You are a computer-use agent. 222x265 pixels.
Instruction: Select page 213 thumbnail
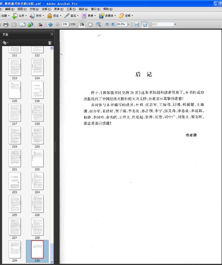[15, 67]
